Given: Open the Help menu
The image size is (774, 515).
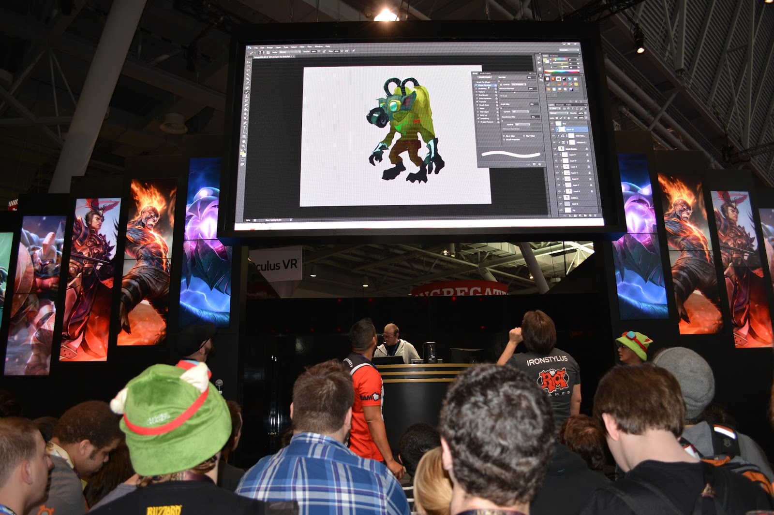Looking at the screenshot, I should click(x=327, y=46).
